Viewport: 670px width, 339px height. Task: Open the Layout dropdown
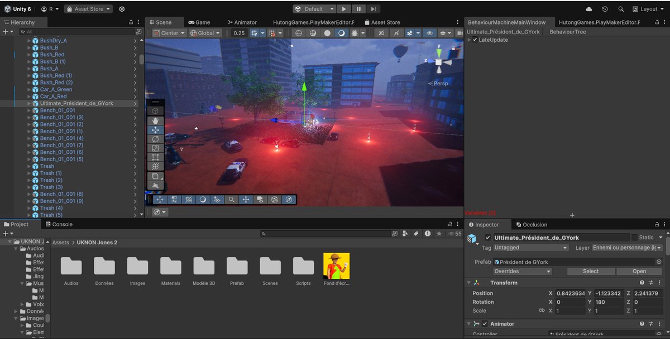coord(648,9)
